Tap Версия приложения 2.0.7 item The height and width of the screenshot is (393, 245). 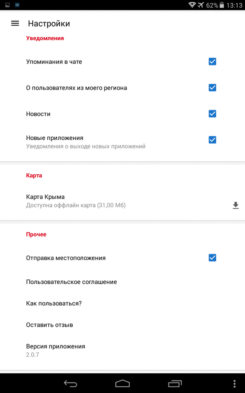122,350
